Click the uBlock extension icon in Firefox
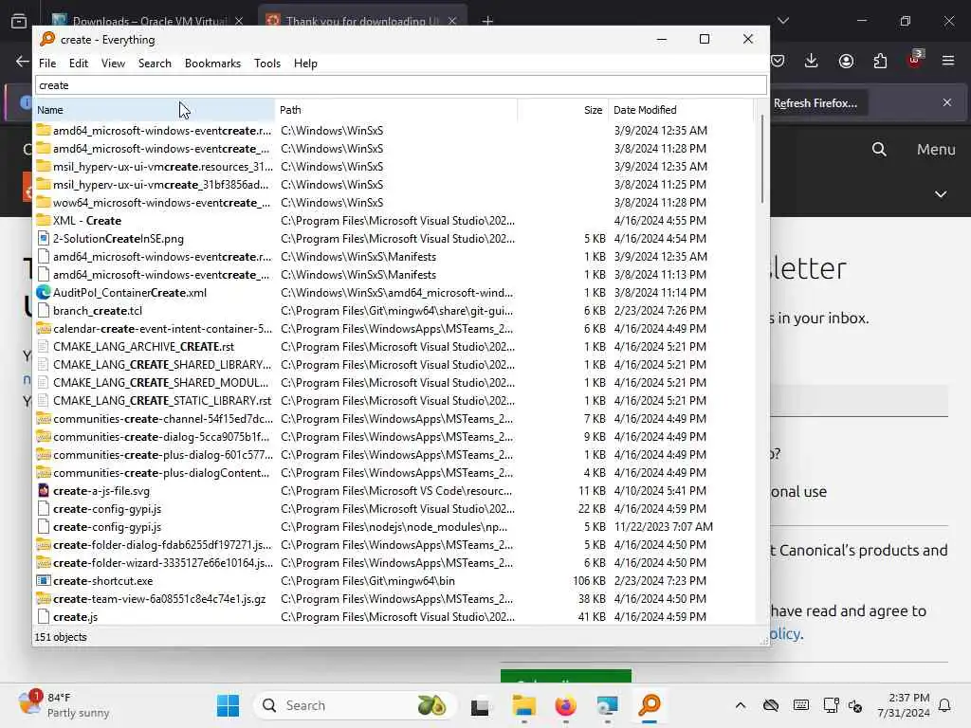 (x=915, y=60)
